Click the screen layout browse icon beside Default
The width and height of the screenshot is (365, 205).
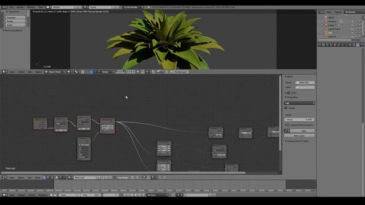[48, 7]
